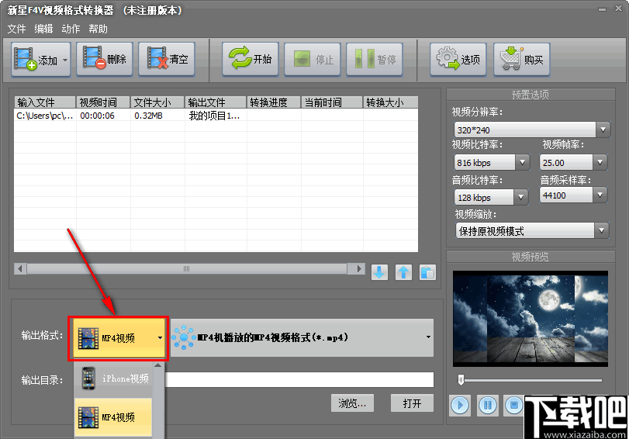Open the 动作 menu
629x439 pixels.
pos(71,29)
